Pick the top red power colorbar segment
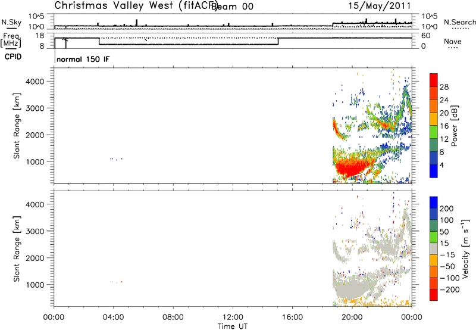Screen dimensions: 476x330 pos(434,80)
